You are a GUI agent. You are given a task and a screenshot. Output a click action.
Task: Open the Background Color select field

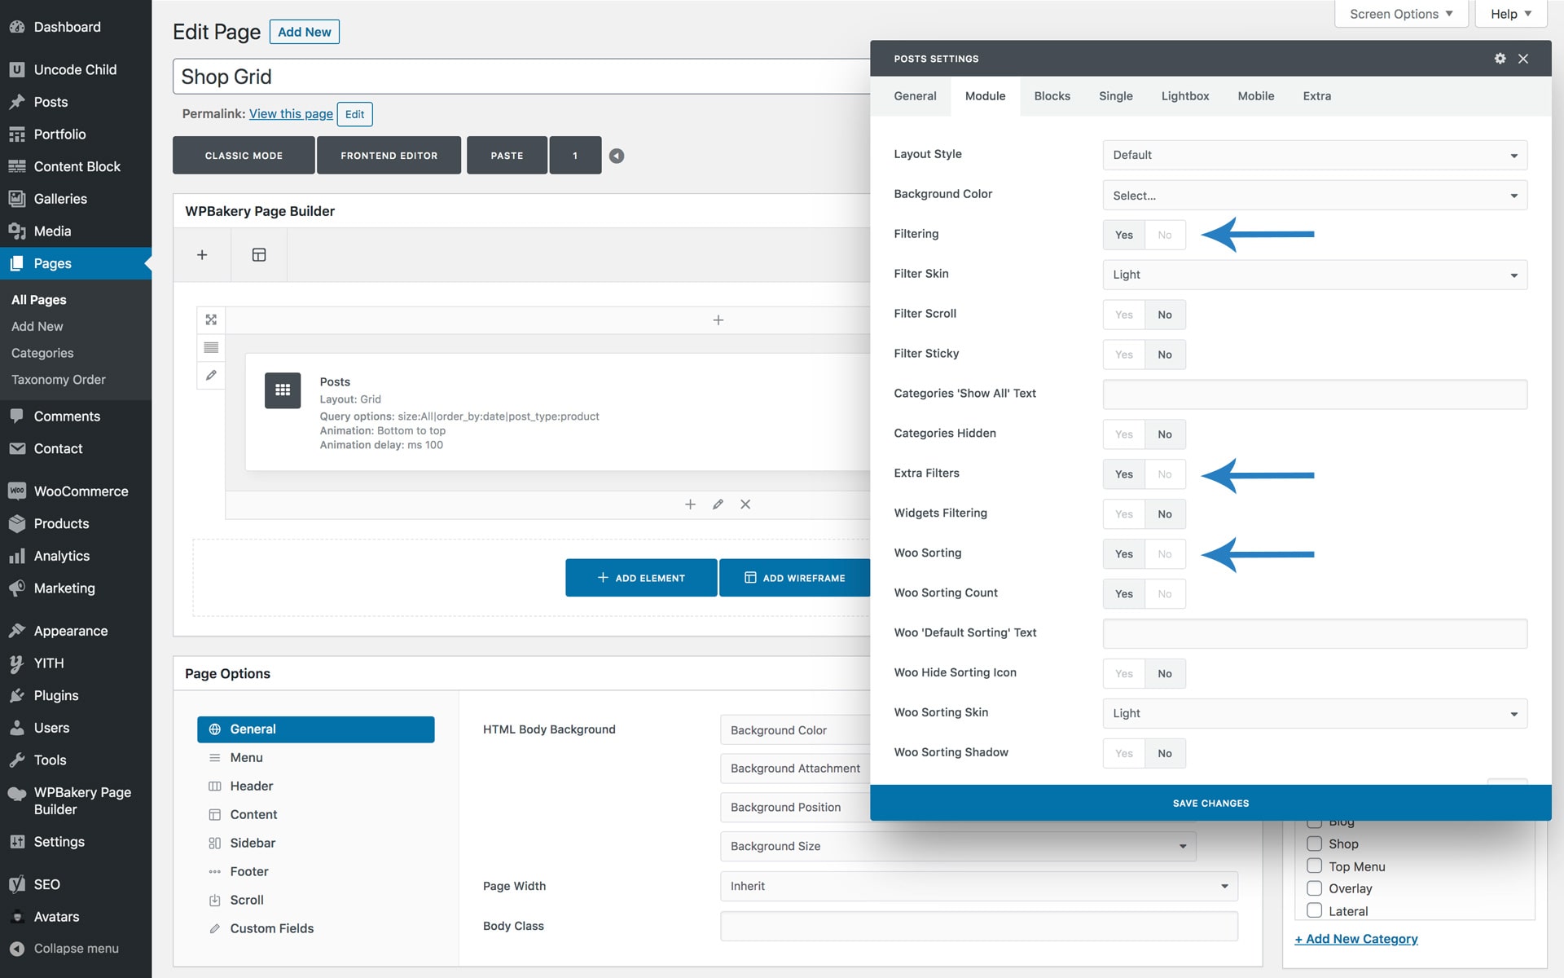[1314, 196]
